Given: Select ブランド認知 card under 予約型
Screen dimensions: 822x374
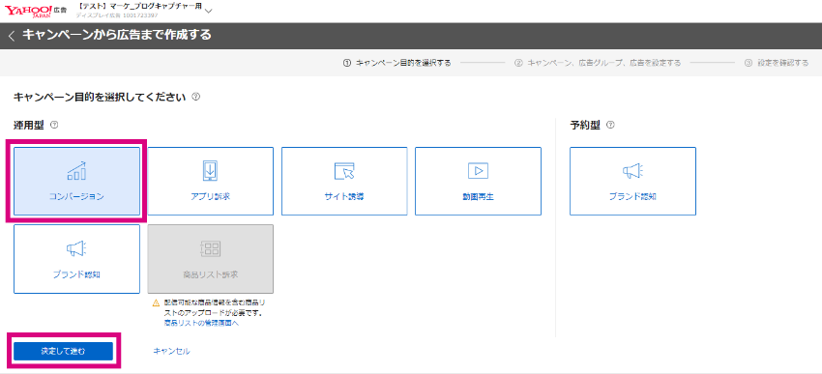Looking at the screenshot, I should point(632,181).
